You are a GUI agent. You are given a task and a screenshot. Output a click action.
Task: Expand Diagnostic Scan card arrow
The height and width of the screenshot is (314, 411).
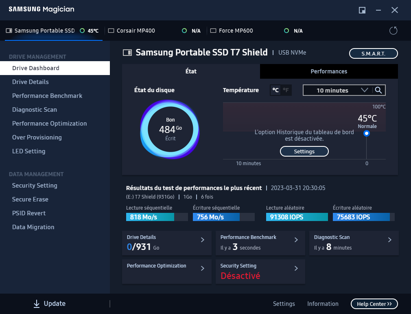(390, 240)
